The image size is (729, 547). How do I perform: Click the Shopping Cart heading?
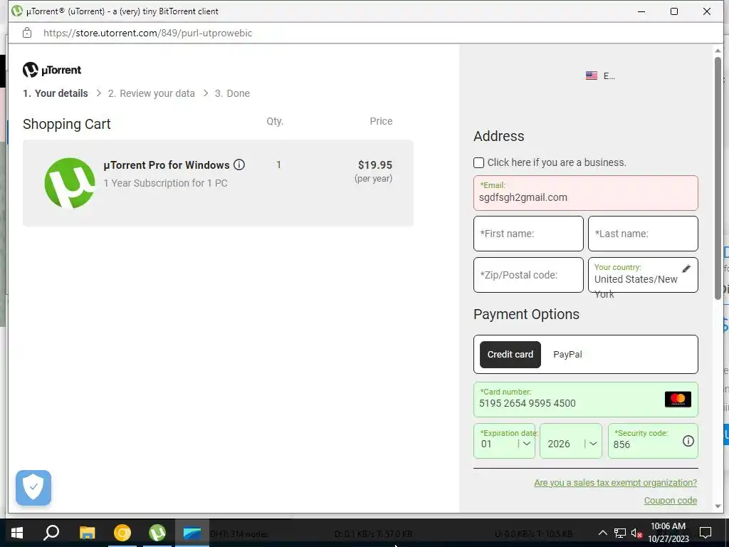(x=66, y=124)
